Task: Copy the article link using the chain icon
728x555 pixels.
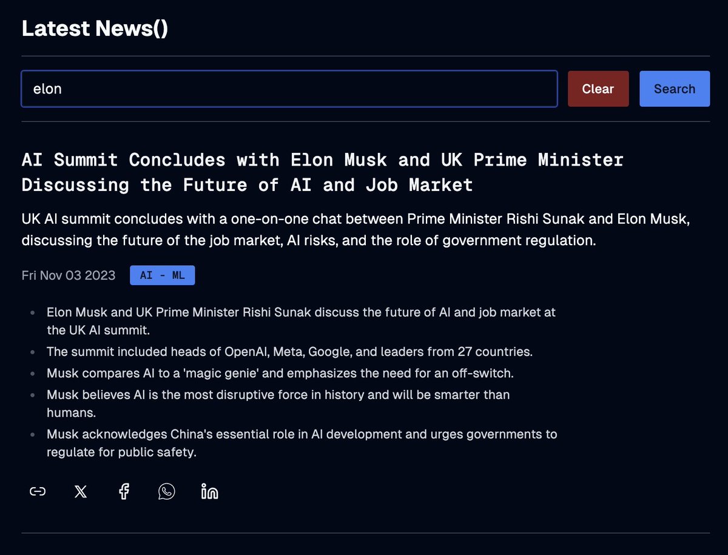Action: coord(37,491)
